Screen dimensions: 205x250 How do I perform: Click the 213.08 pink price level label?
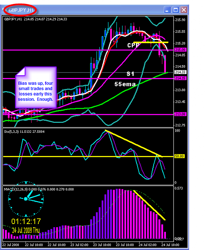click(180, 114)
